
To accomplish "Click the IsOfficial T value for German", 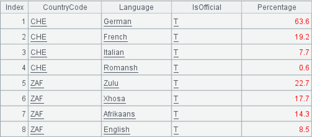I will [x=176, y=22].
